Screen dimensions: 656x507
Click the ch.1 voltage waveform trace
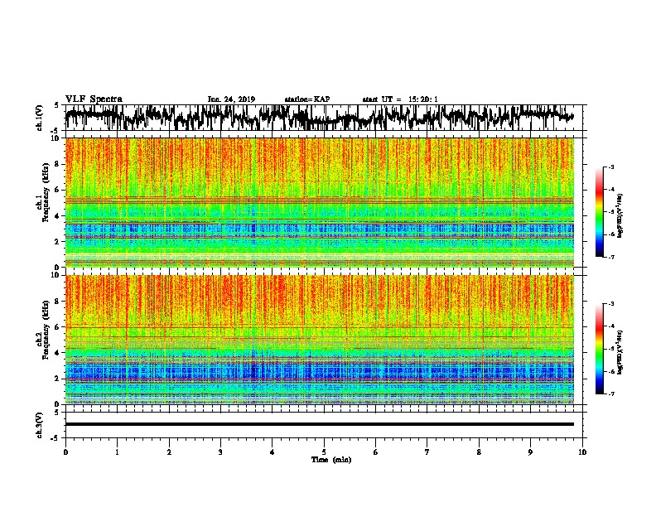(x=320, y=117)
